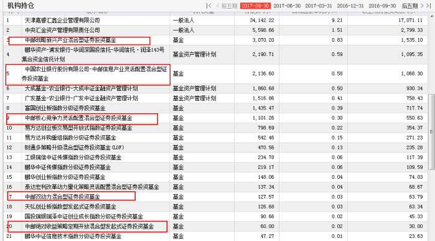The image size is (435, 241).
Task: Click 基金资产管理计划 type in 大成基金 row
Action: [x=194, y=88]
